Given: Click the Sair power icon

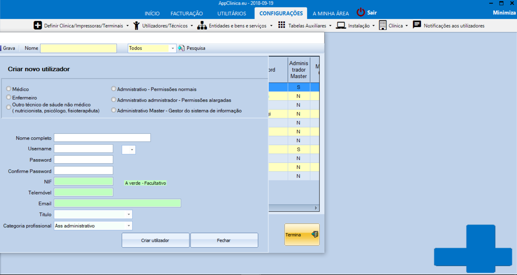Looking at the screenshot, I should [x=361, y=12].
